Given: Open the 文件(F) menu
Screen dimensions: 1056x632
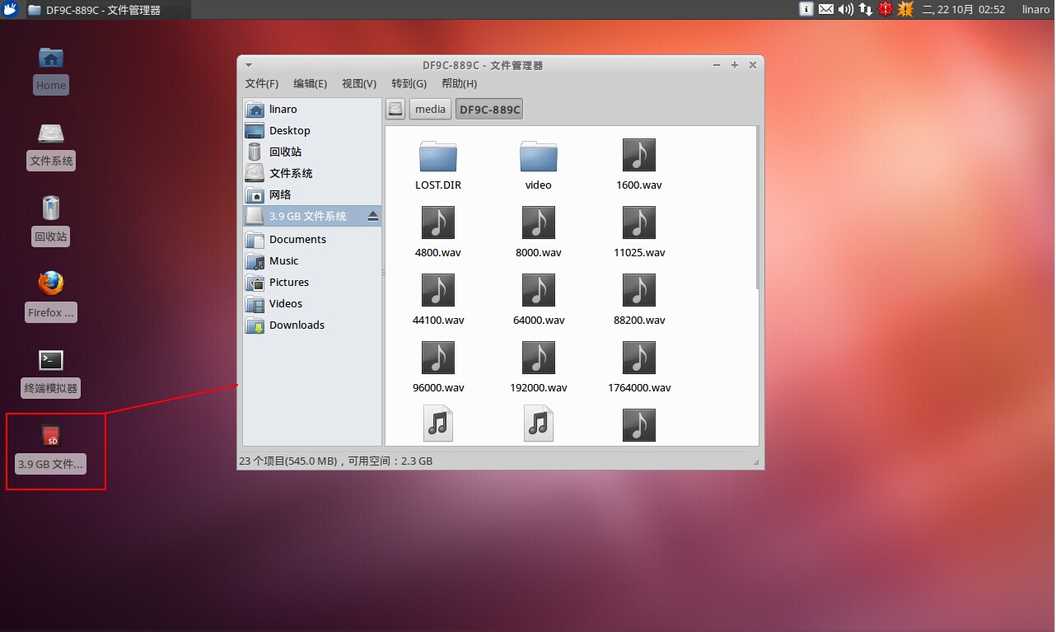Looking at the screenshot, I should 261,83.
